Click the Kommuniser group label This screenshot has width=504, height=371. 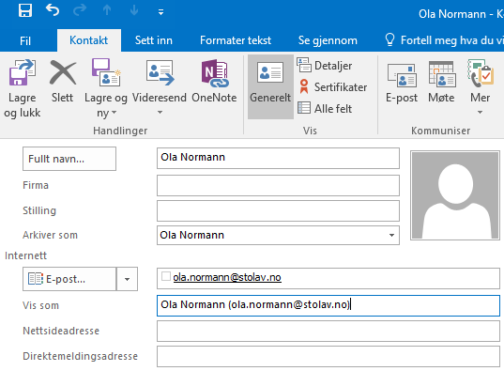(441, 131)
